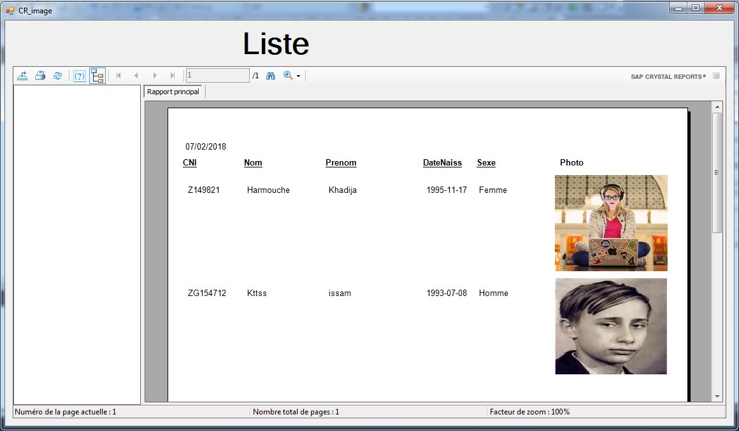
Task: Open the zoom dropdown arrow
Action: (x=298, y=76)
